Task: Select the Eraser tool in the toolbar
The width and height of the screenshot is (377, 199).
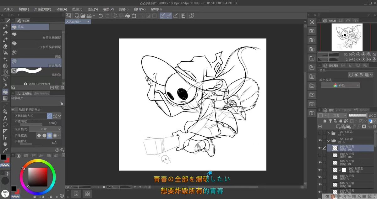Action: (x=5, y=46)
